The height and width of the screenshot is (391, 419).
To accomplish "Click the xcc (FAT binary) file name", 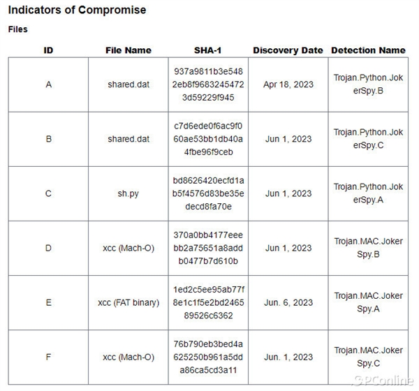I will point(128,302).
